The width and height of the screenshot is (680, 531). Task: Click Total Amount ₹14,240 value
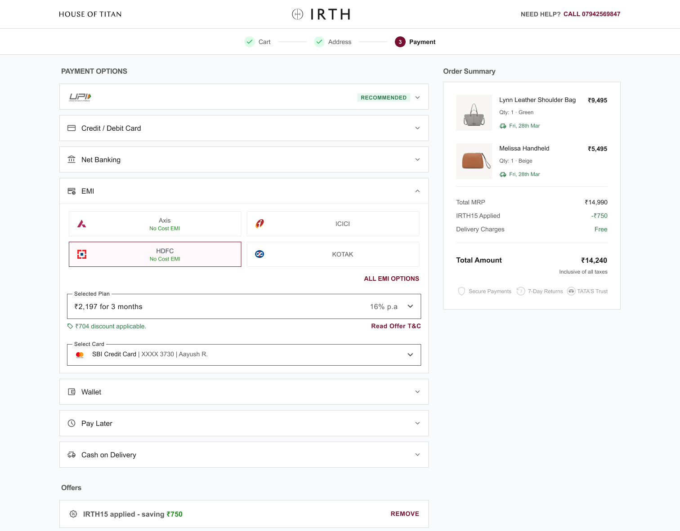[x=594, y=261]
